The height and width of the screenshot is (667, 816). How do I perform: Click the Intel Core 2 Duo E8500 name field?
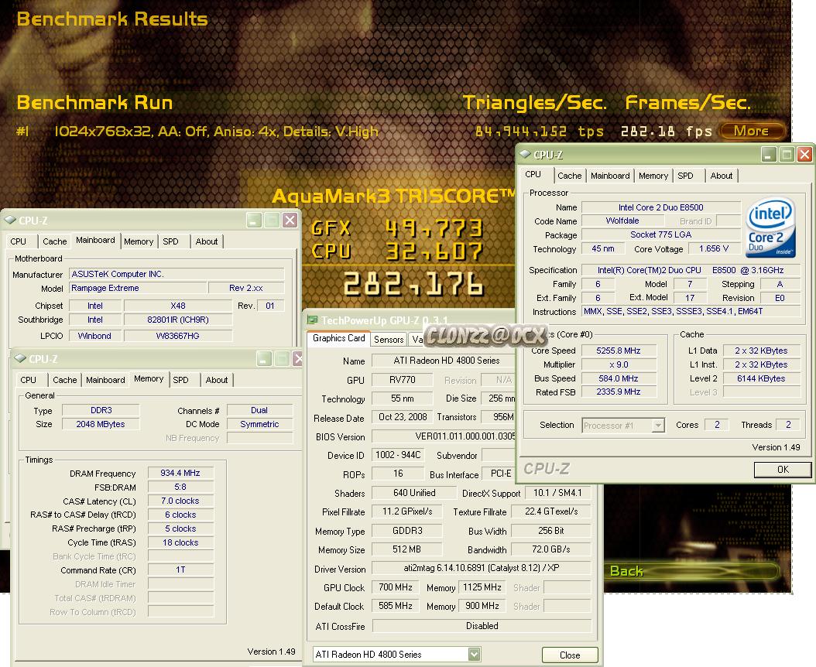pos(661,207)
